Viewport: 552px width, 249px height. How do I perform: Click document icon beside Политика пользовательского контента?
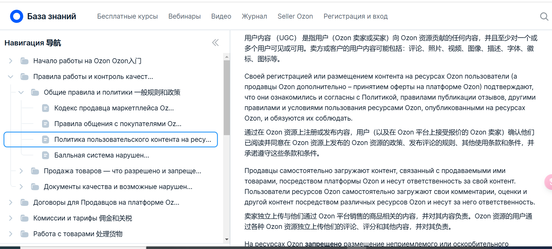[46, 139]
